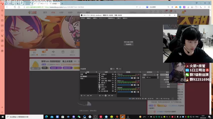The width and height of the screenshot is (213, 119).
Task: Open audio settings gear for 罗技c920 mixer channel
Action: coord(138,78)
